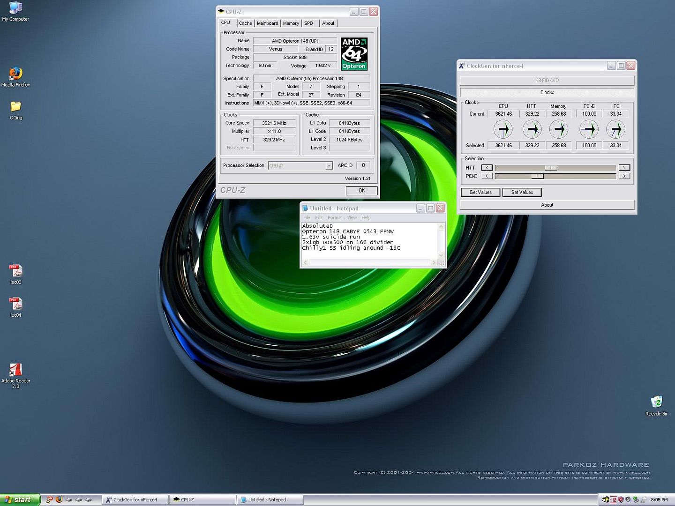675x506 pixels.
Task: Click the CPU Name field AMD Opteron 148
Action: pyautogui.click(x=295, y=41)
